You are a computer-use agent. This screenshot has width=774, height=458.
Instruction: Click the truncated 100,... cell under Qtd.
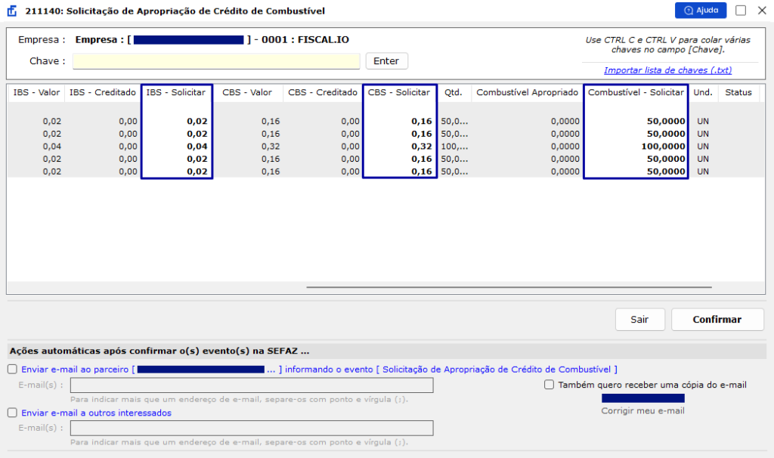pyautogui.click(x=454, y=147)
